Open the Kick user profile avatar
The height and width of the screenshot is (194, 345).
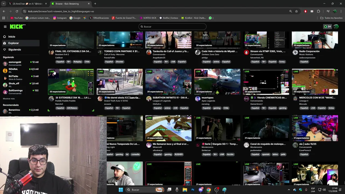(336, 27)
